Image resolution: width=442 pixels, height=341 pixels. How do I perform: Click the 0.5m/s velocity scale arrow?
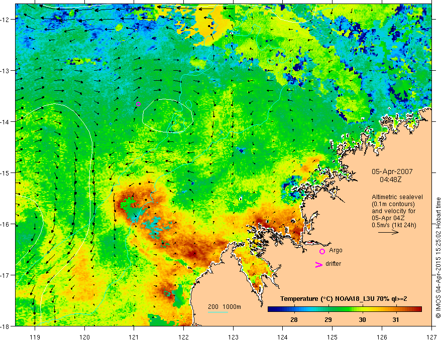(388, 232)
